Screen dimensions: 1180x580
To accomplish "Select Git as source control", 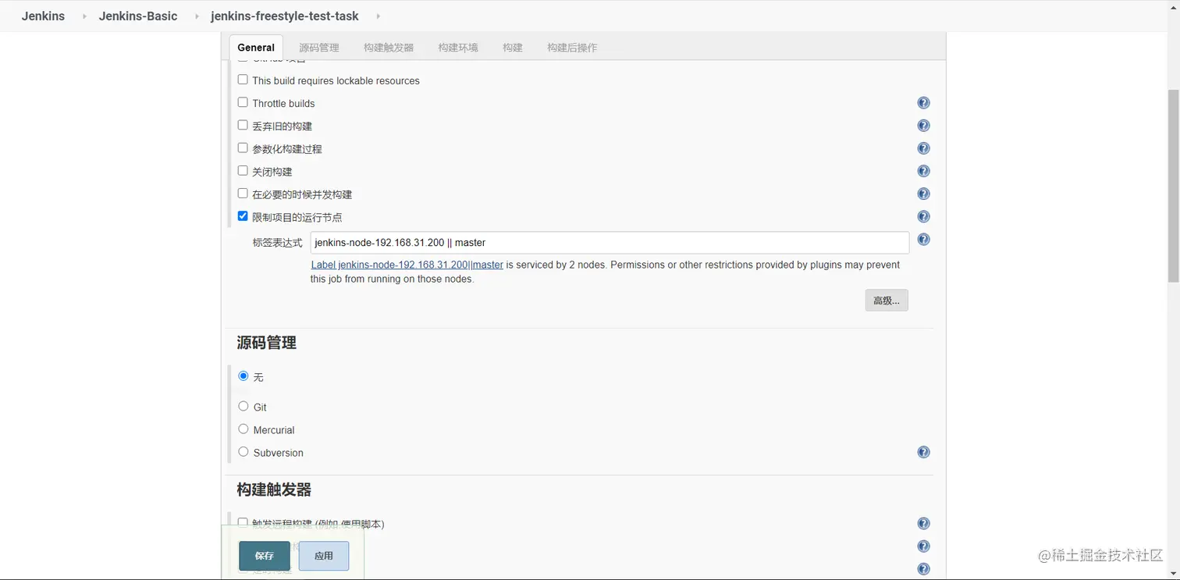I will (x=243, y=407).
